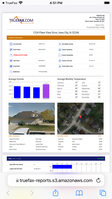Click the aerial satellite map image
112x199 pixels.
tap(80, 119)
